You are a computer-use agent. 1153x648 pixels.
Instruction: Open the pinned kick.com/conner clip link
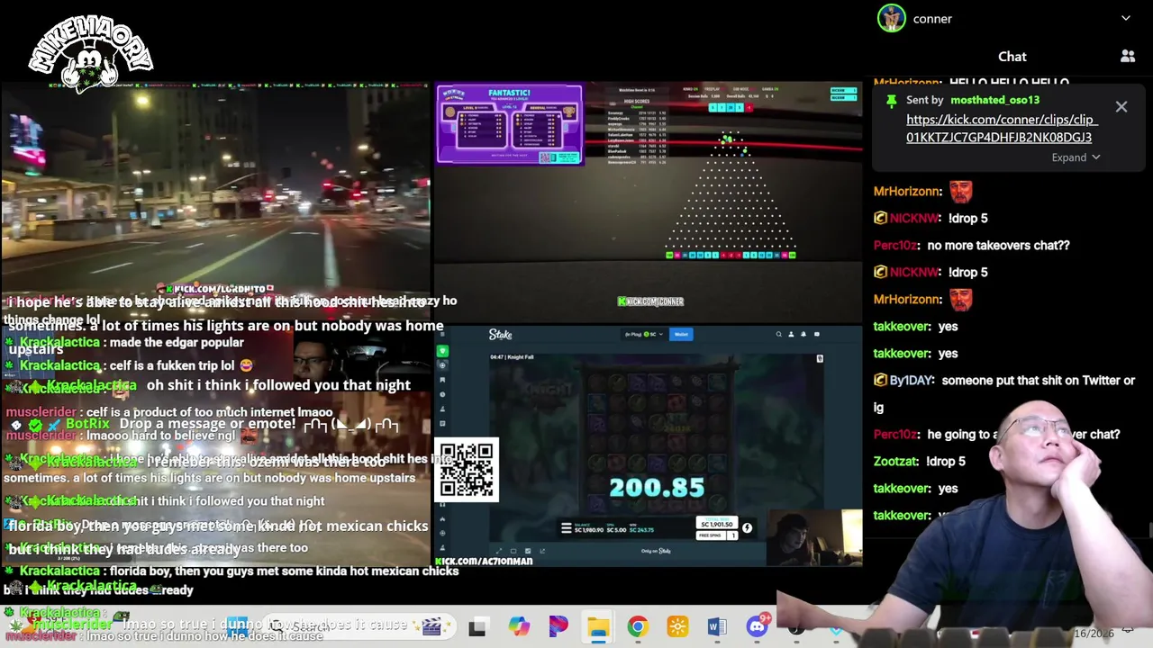[x=1001, y=129]
